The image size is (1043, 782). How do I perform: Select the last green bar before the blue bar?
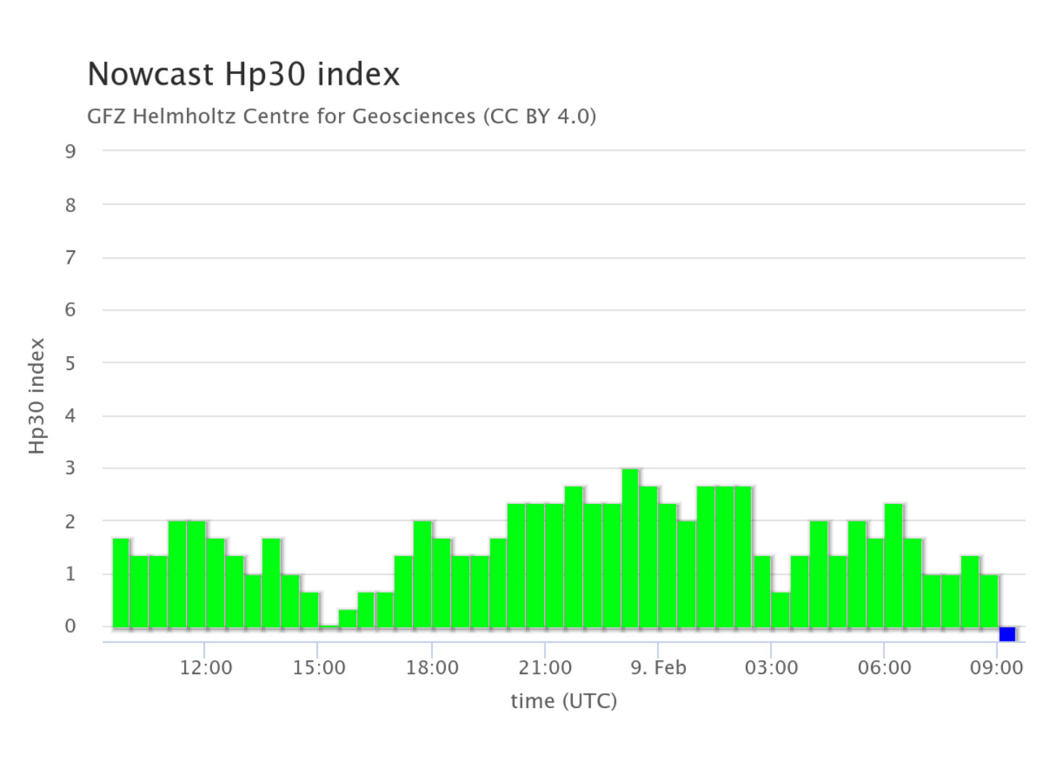[989, 601]
